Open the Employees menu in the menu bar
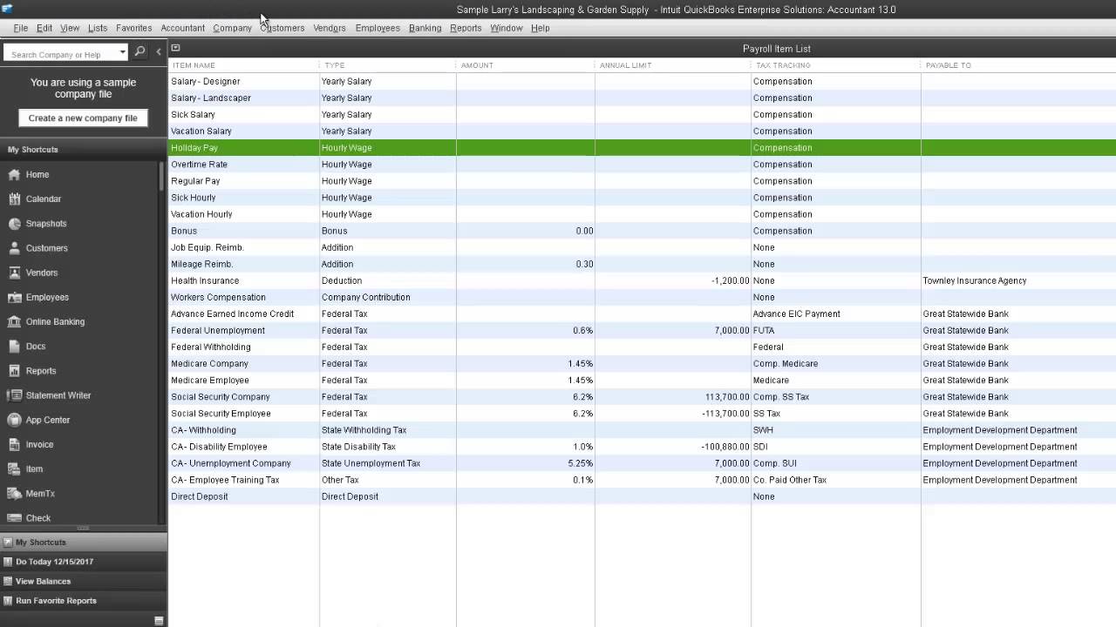This screenshot has width=1116, height=627. coord(378,28)
